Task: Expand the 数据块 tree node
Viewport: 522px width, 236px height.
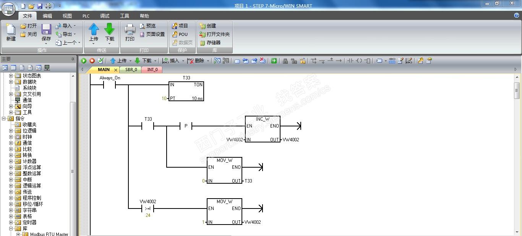Action: (x=11, y=82)
